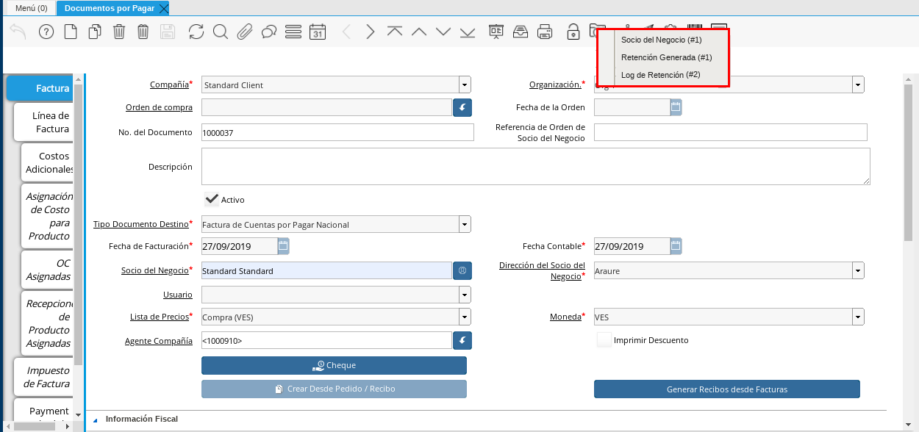Select Retención Generada (#1) menu entry
Viewport: 919px width, 432px height.
tap(666, 57)
